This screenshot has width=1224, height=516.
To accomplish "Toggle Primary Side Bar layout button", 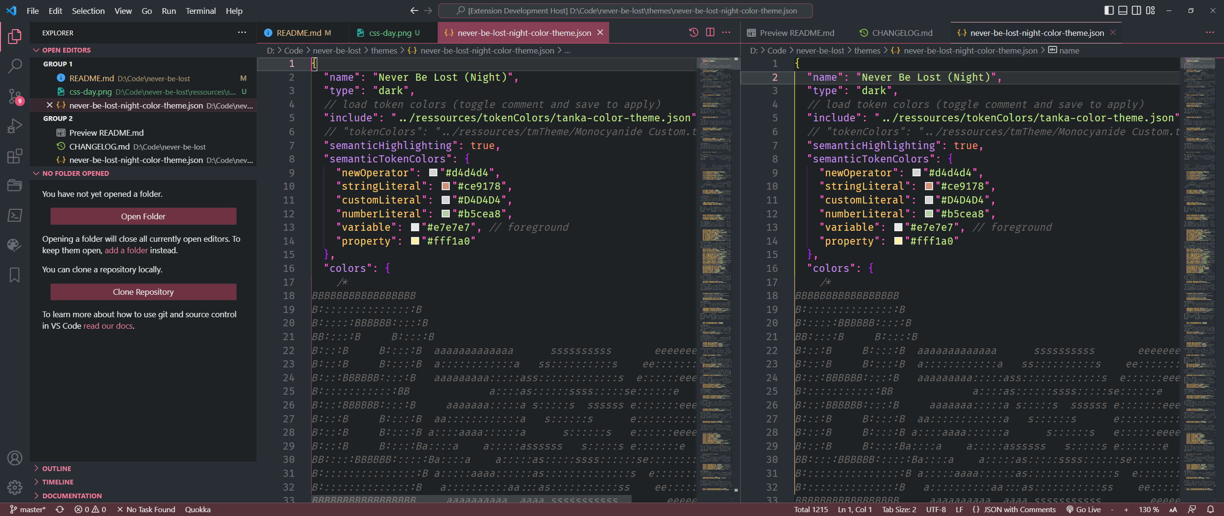I will 1109,11.
